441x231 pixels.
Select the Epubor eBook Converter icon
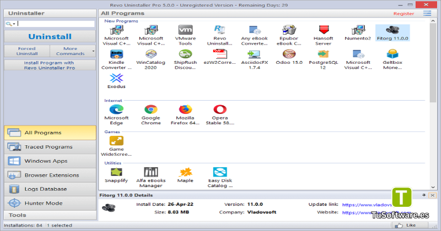click(x=289, y=30)
